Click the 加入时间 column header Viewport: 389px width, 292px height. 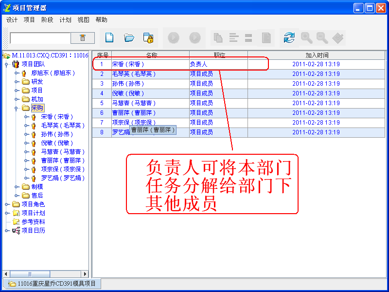pos(317,55)
